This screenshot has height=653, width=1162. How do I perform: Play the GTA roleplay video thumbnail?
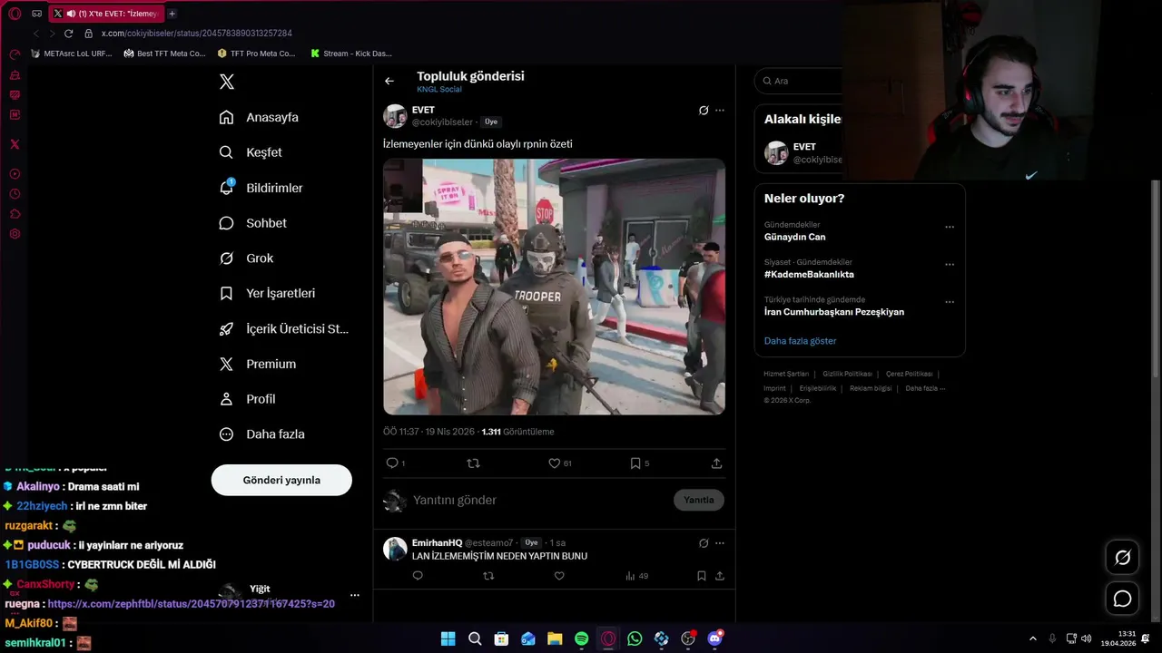tap(554, 287)
